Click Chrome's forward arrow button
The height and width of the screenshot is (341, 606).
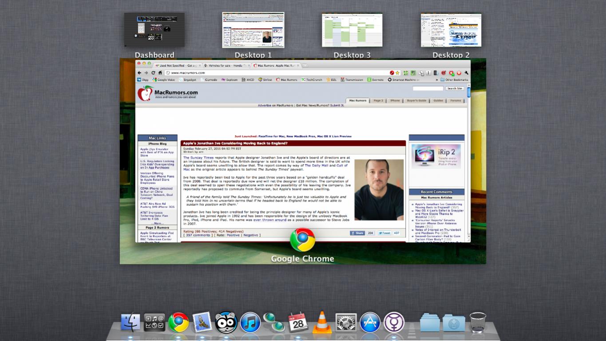(x=146, y=73)
